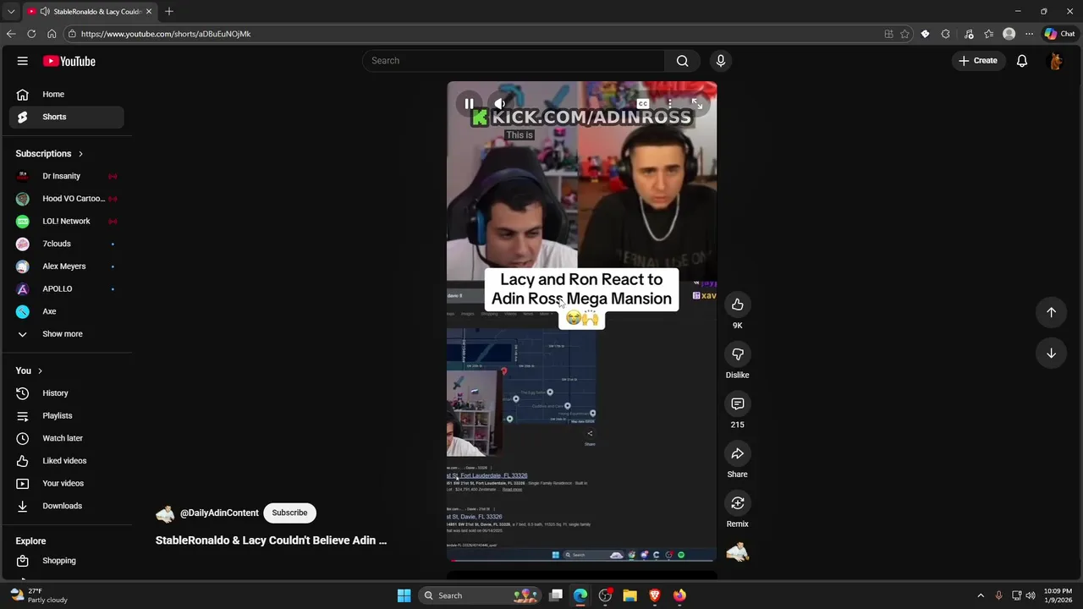Viewport: 1083px width, 609px height.
Task: Open Liked videos
Action: (x=66, y=461)
